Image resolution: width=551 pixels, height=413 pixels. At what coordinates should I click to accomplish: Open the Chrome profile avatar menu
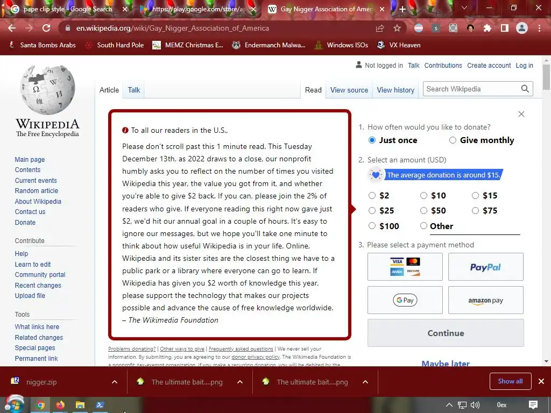coord(522,28)
